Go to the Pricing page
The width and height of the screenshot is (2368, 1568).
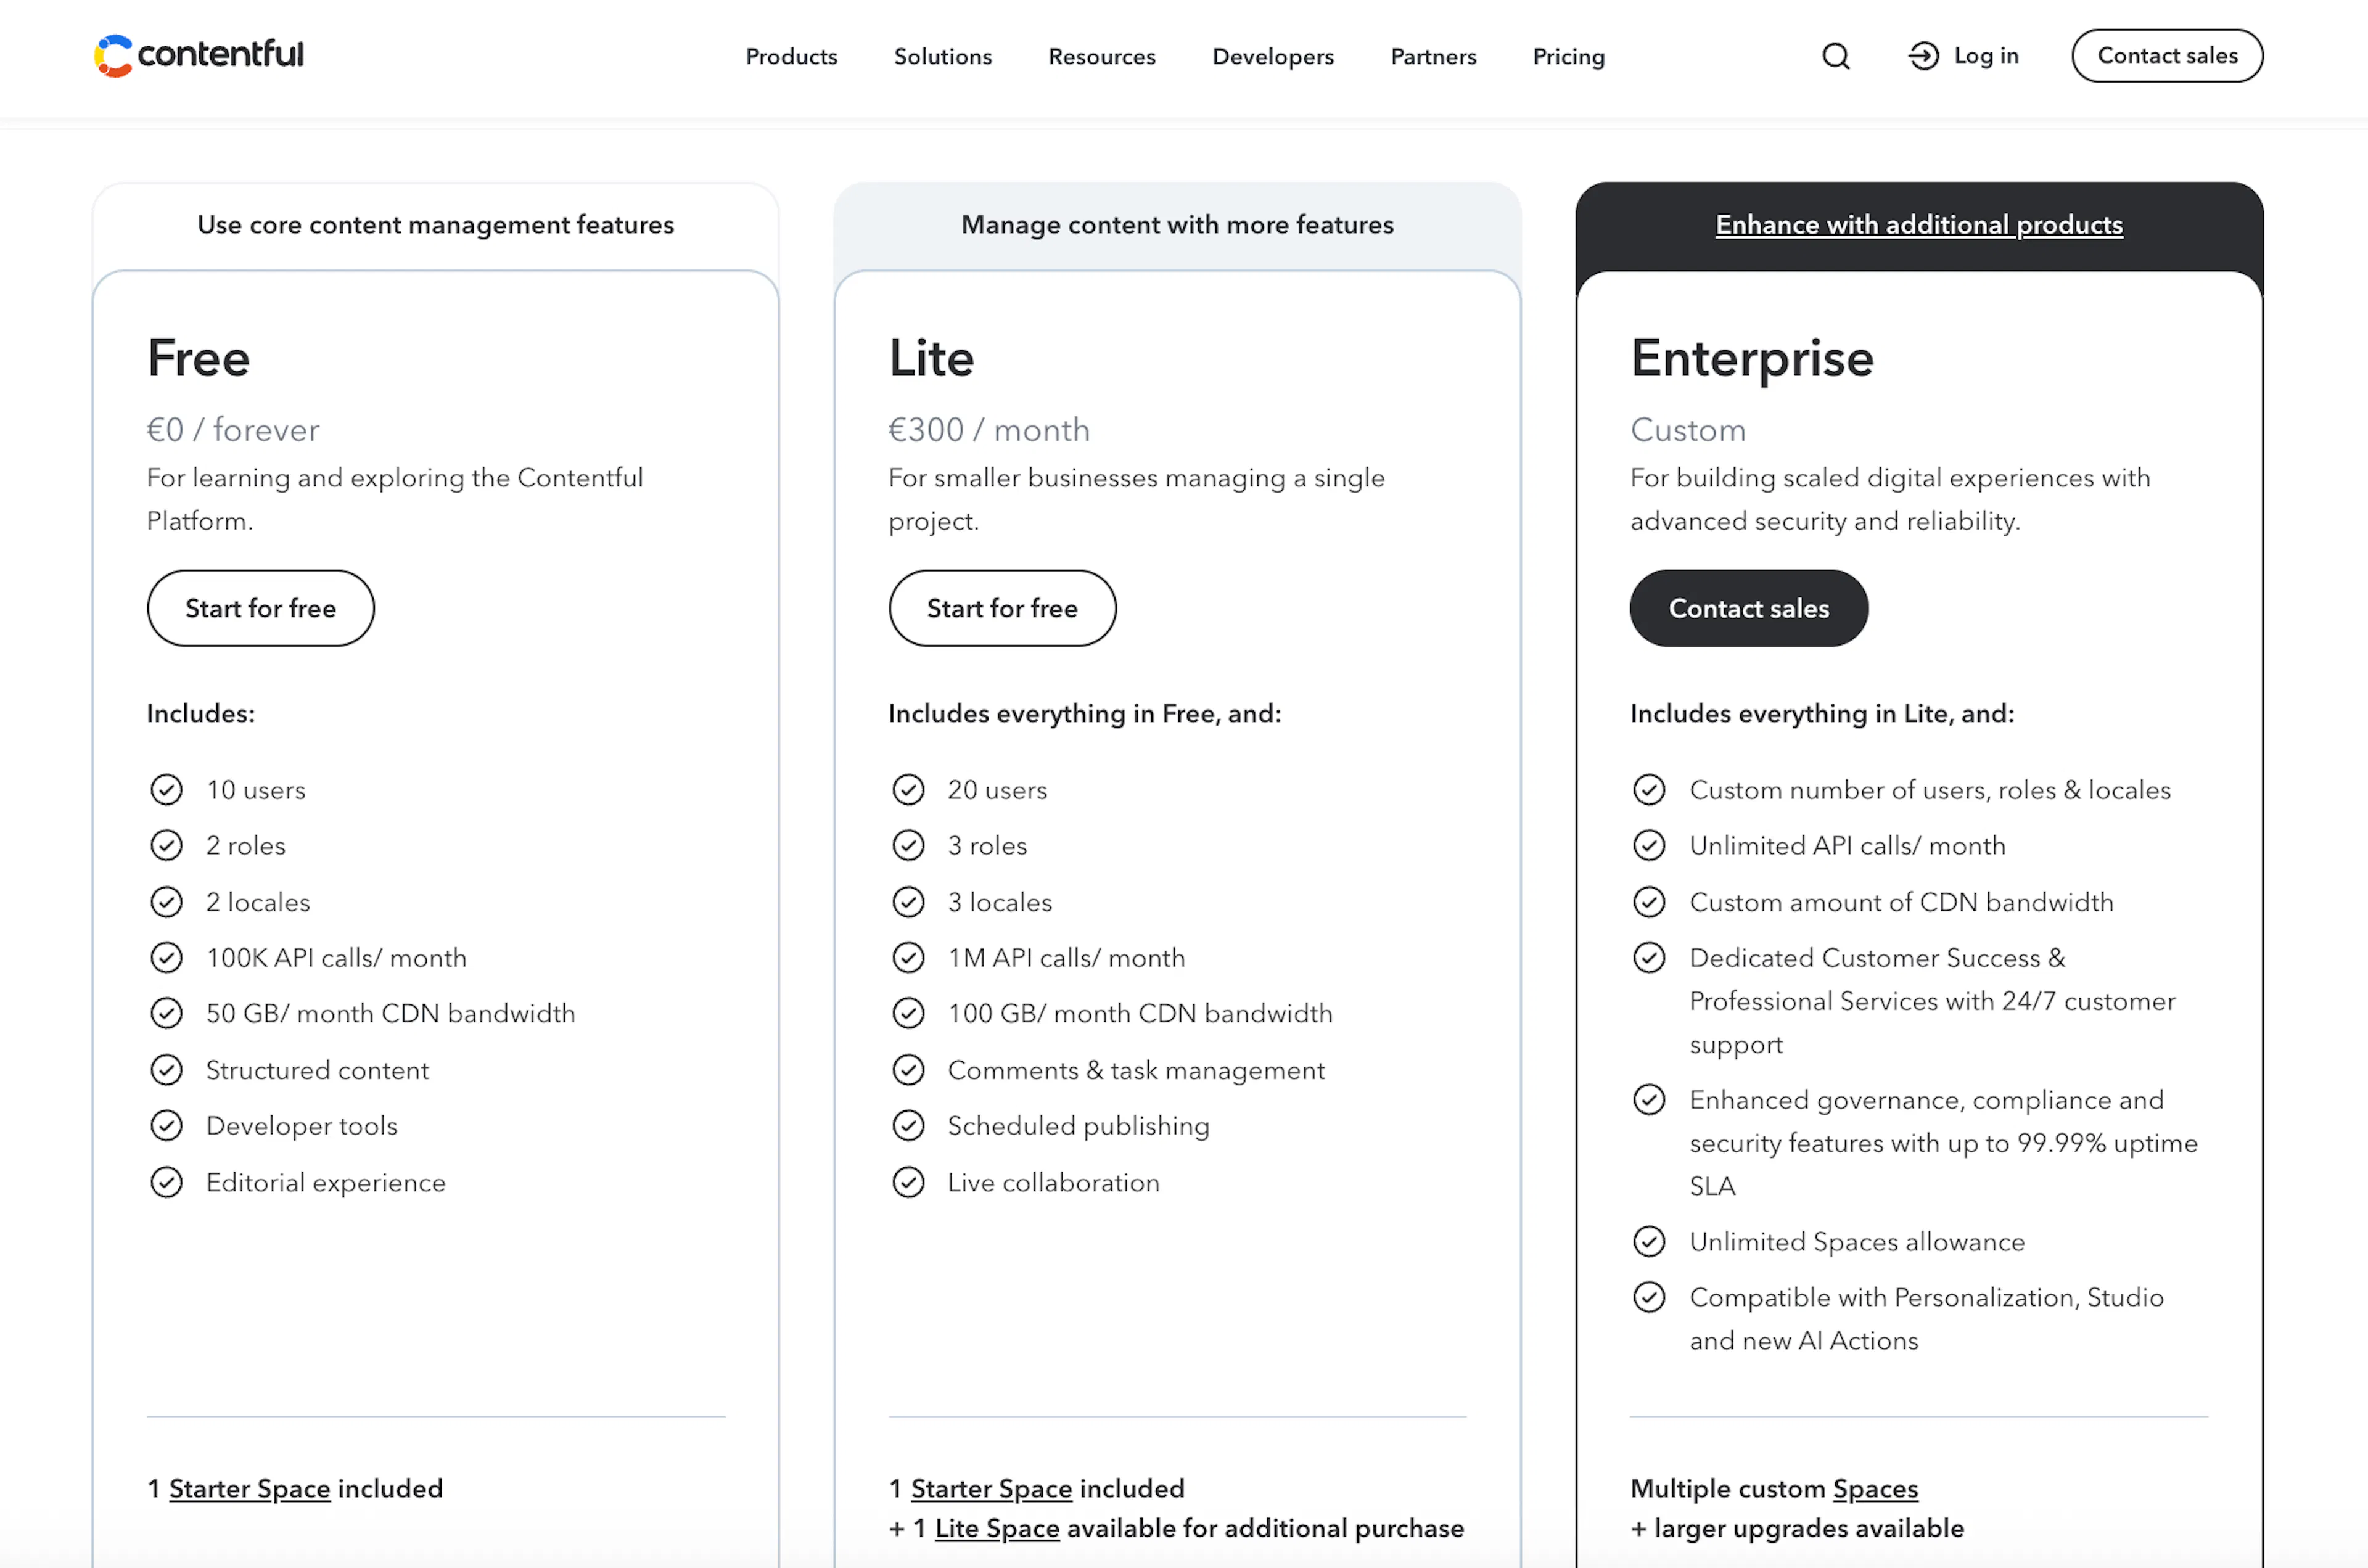tap(1568, 56)
